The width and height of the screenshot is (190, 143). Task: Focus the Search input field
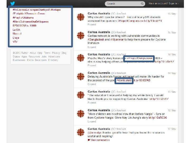(x=125, y=4)
